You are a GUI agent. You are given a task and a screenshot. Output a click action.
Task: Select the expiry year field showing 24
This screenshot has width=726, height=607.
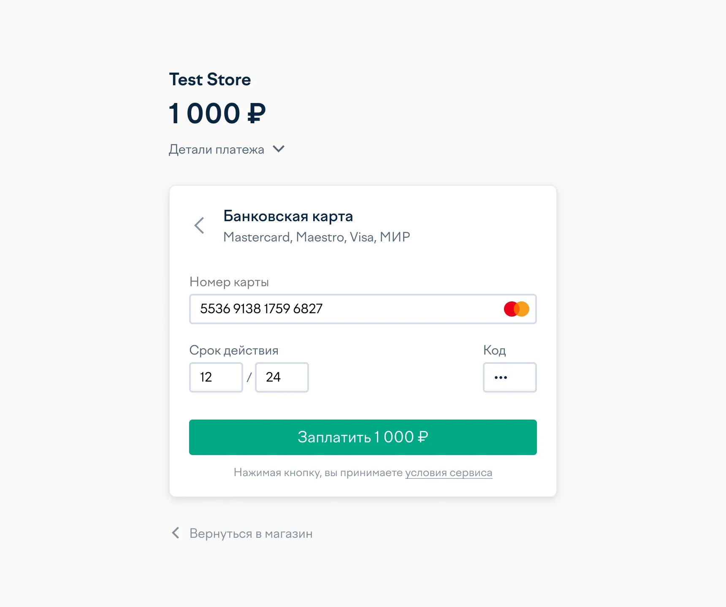pyautogui.click(x=282, y=377)
